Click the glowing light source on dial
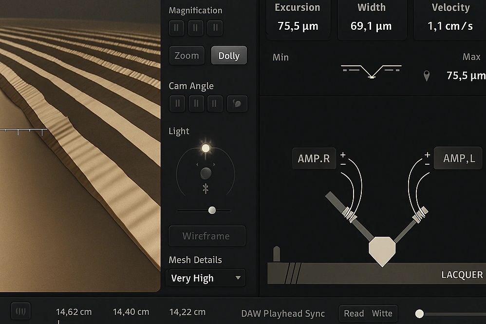The width and height of the screenshot is (486, 324). pos(206,148)
